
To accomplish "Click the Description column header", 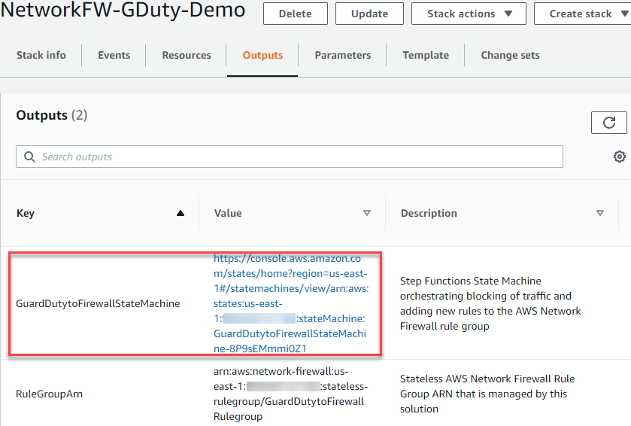I will tap(429, 213).
